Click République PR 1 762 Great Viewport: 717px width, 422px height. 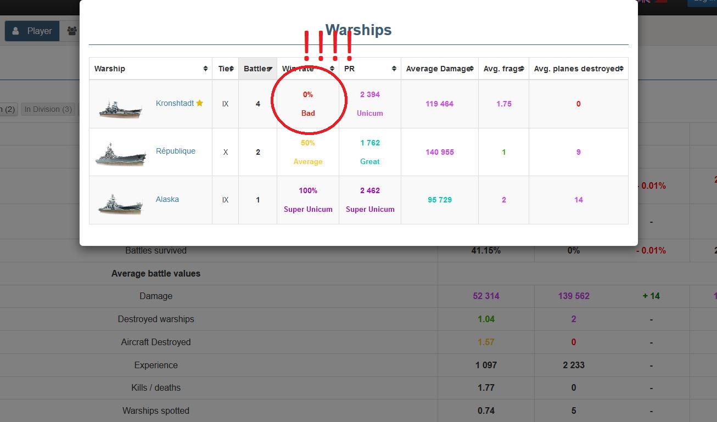(x=370, y=152)
